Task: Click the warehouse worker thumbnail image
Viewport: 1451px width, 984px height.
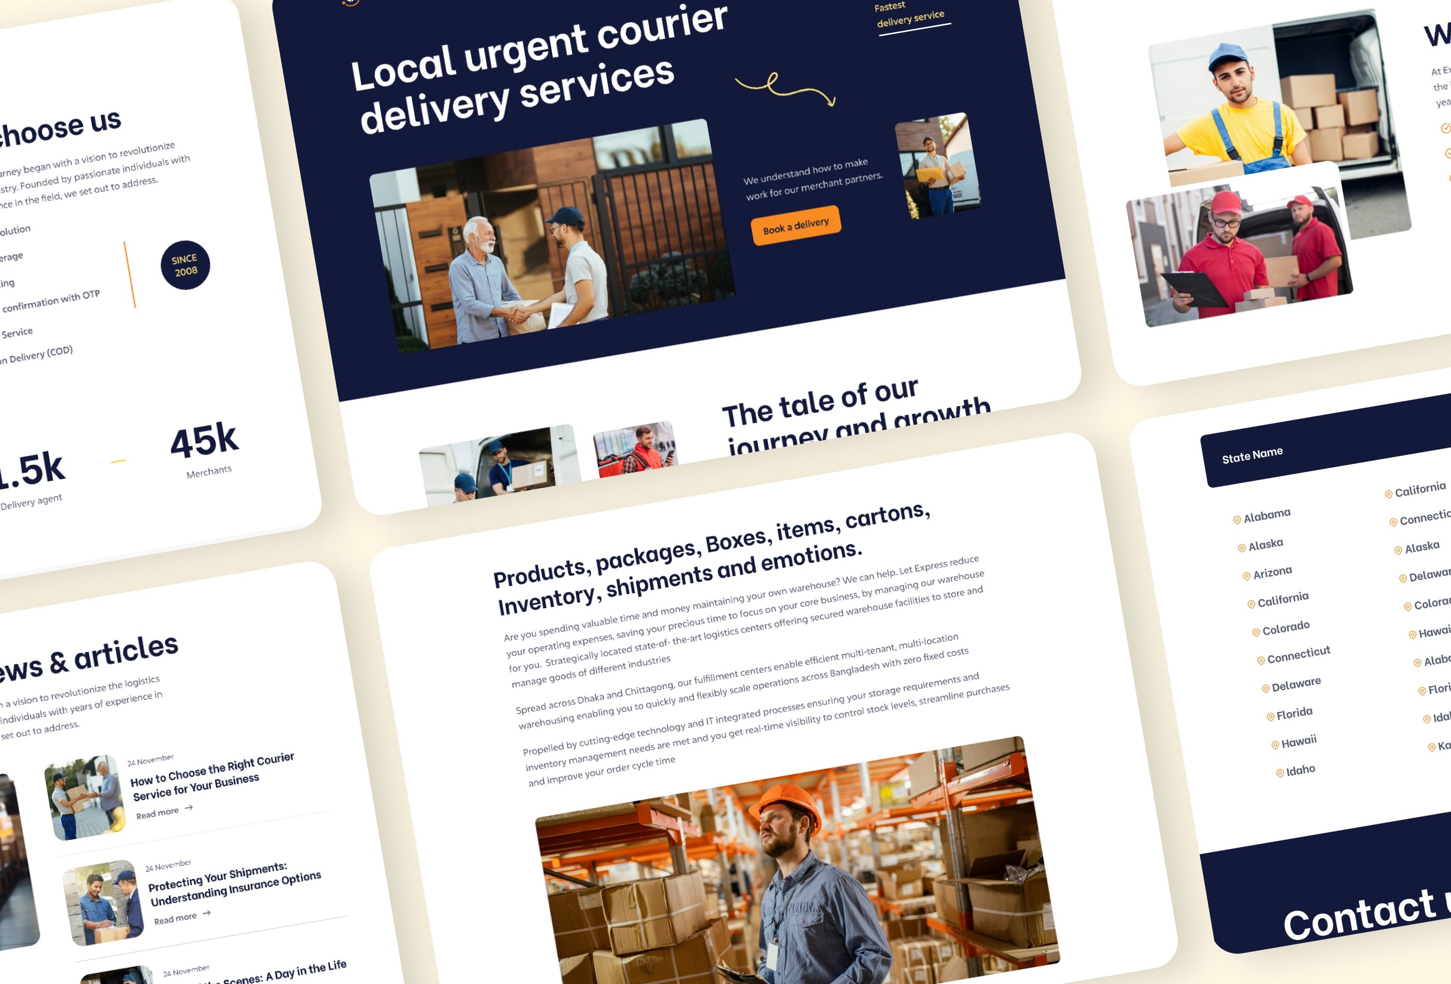Action: (x=769, y=878)
